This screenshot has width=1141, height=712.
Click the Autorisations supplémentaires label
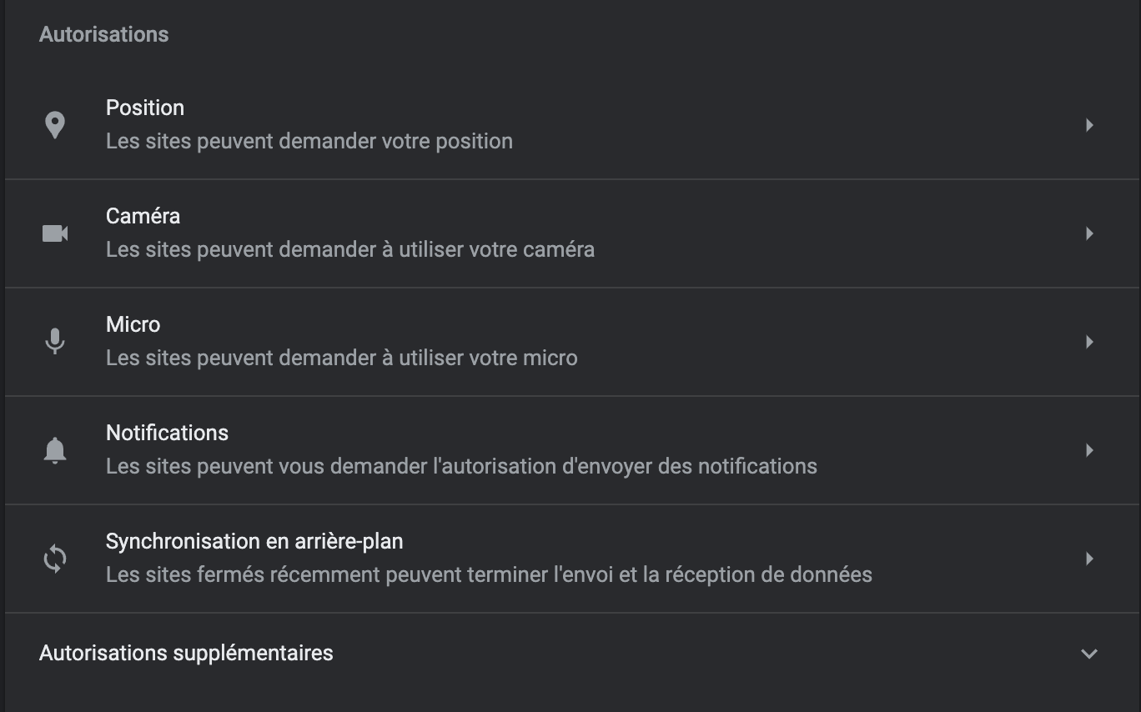tap(186, 653)
